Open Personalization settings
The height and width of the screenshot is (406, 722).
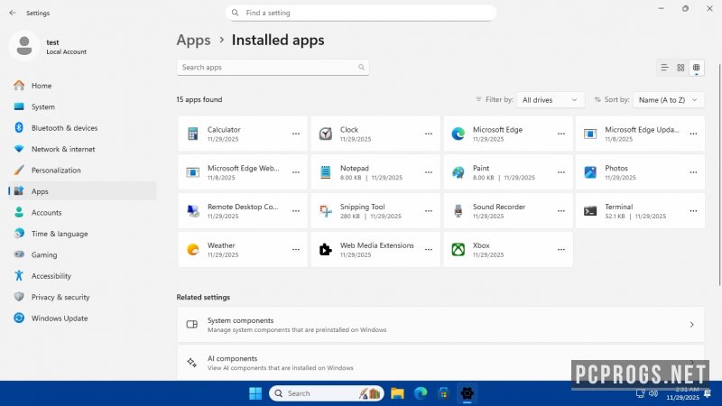tap(82, 171)
